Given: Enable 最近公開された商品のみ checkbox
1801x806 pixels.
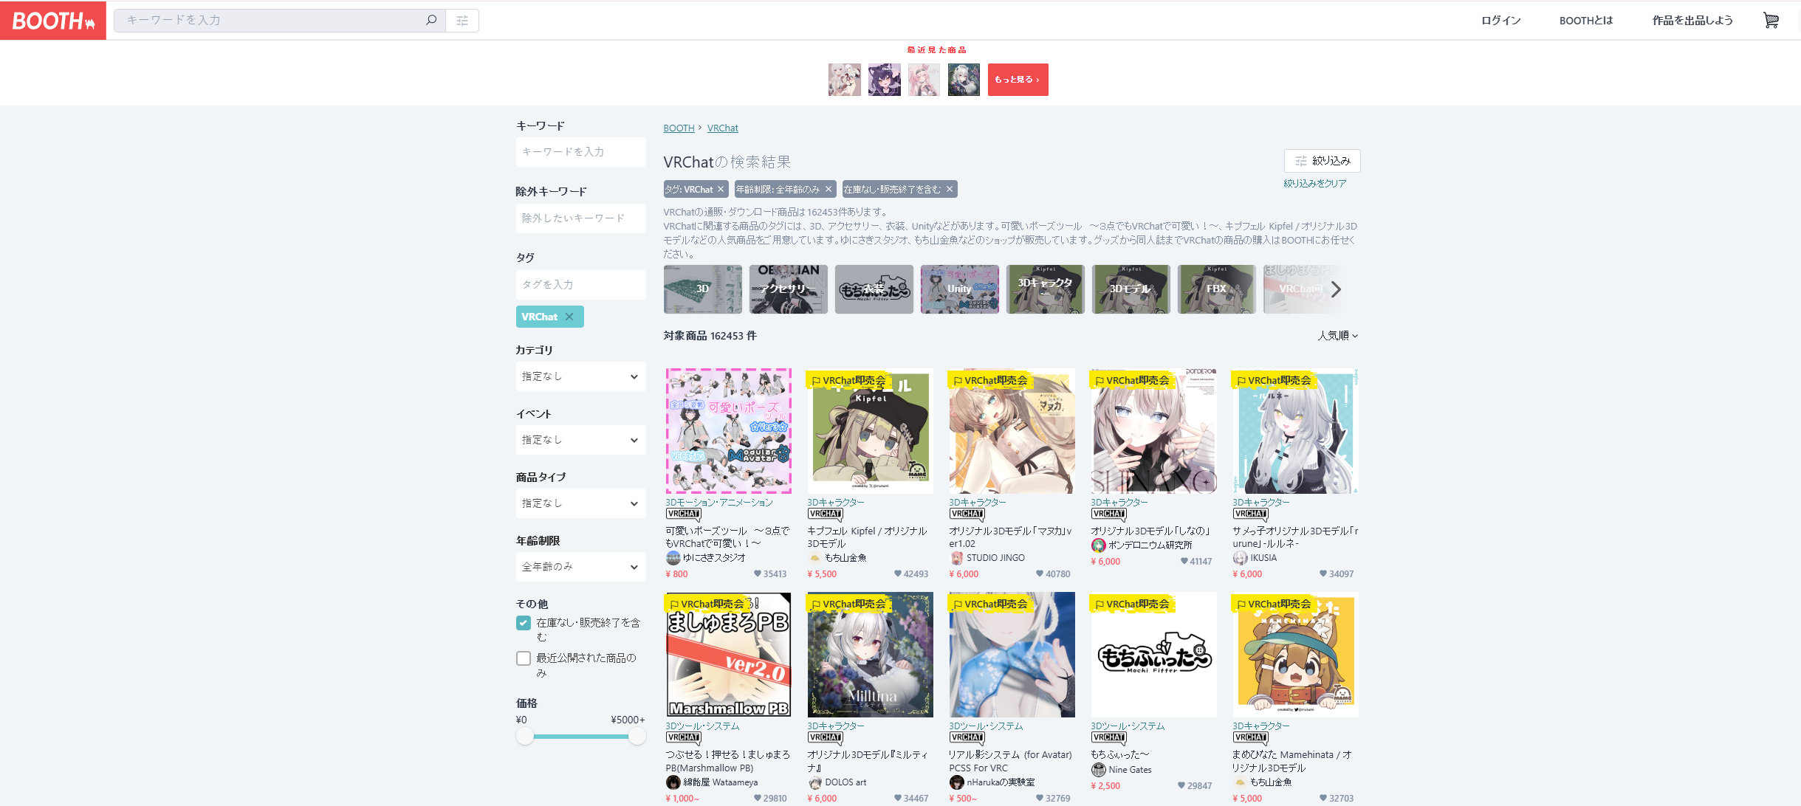Looking at the screenshot, I should tap(524, 658).
